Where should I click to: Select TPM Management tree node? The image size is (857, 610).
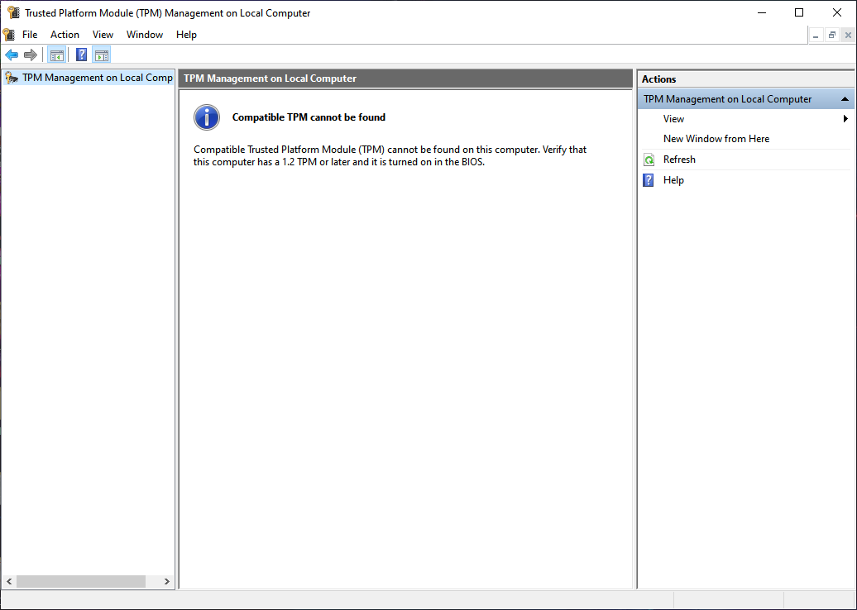tap(89, 78)
